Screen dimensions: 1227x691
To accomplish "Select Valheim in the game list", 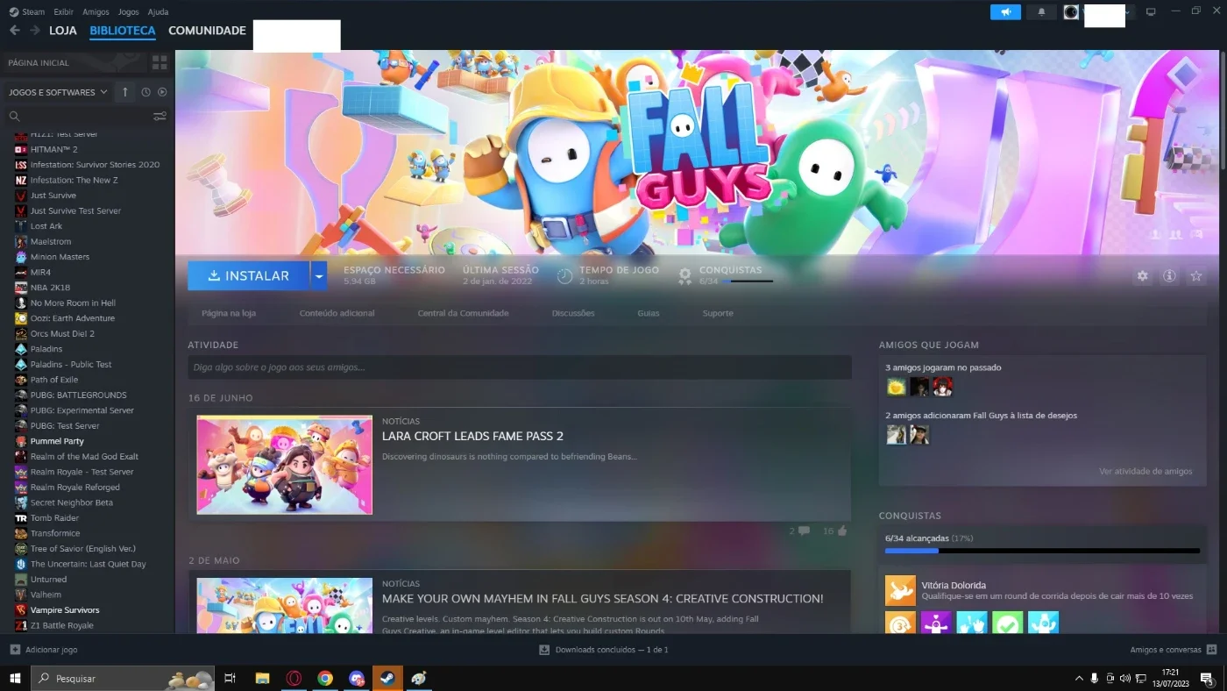I will tap(45, 595).
